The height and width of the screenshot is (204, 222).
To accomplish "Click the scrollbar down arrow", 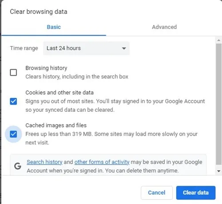I will 218,171.
